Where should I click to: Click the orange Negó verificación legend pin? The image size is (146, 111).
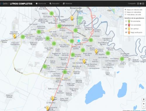[129, 33]
